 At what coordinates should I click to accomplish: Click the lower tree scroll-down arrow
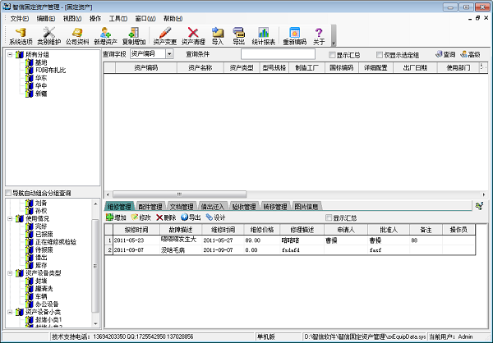point(95,323)
